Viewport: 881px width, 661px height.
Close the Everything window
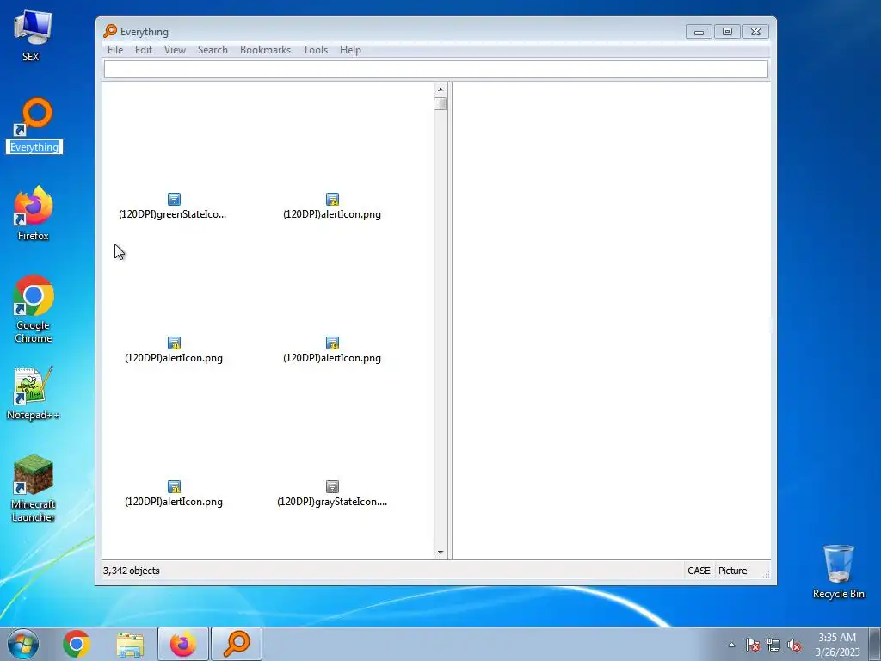point(755,32)
